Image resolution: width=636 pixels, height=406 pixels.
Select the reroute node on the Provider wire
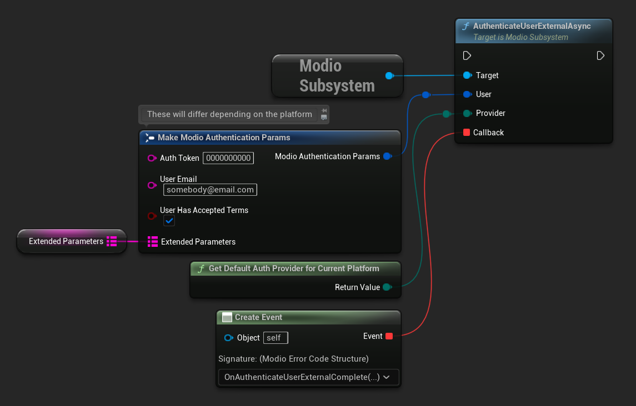(x=447, y=114)
